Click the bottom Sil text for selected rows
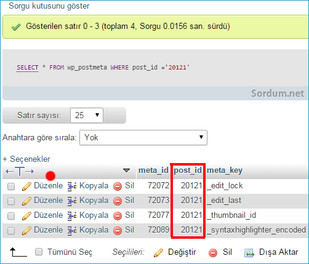The height and width of the screenshot is (264, 309). pos(227,252)
